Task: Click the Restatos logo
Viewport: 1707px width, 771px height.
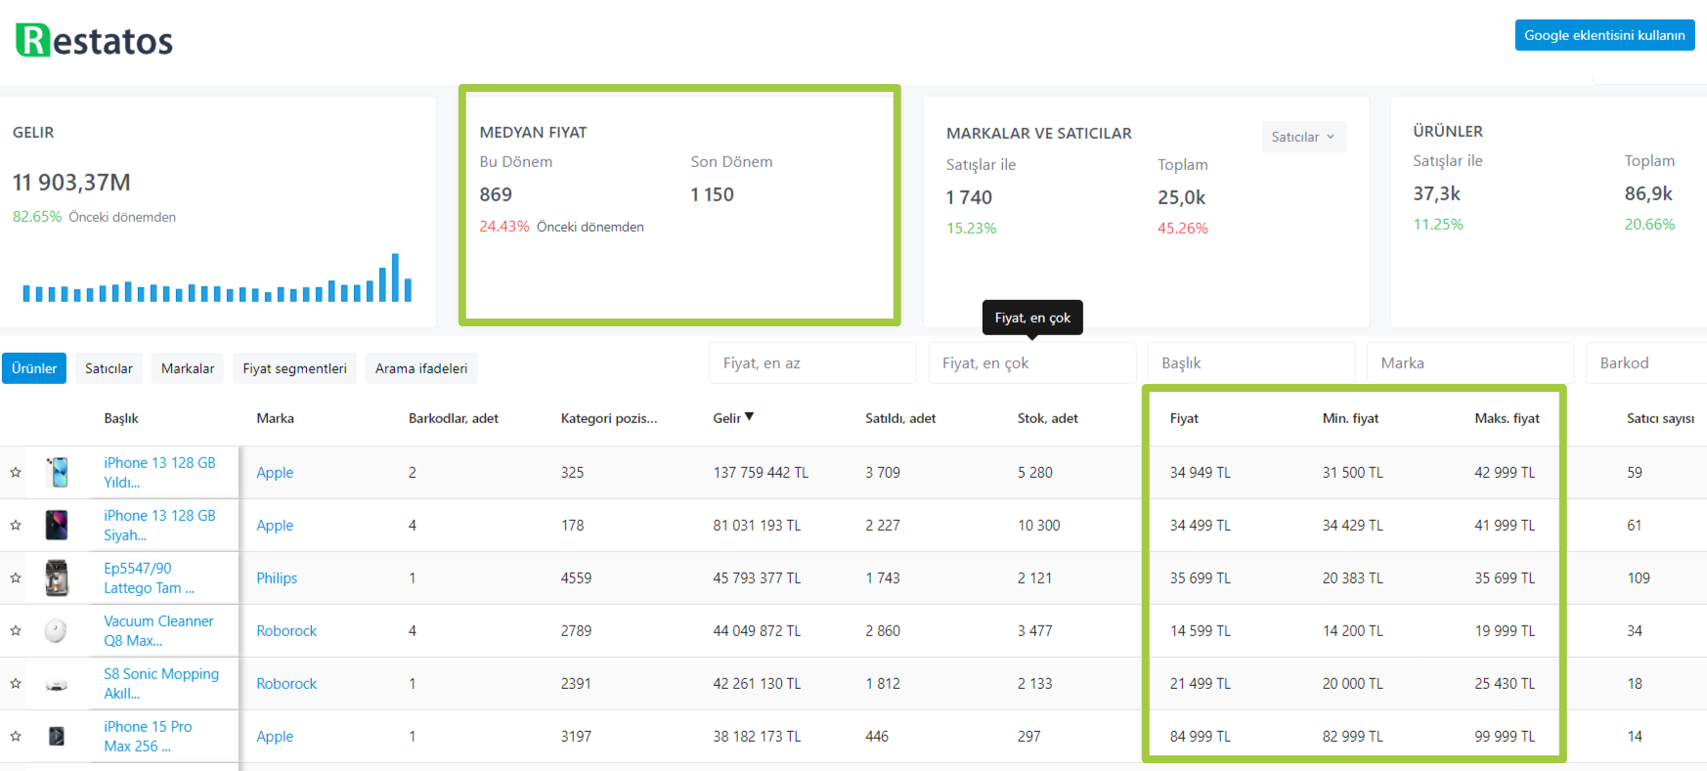Action: coord(95,40)
